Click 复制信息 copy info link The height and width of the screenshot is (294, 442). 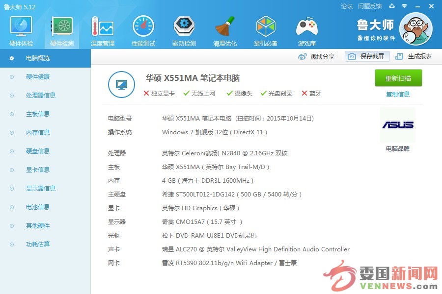(x=397, y=94)
